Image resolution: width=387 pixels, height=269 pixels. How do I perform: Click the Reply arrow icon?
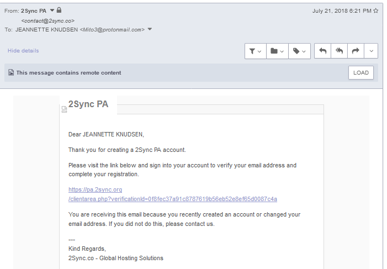(x=322, y=51)
